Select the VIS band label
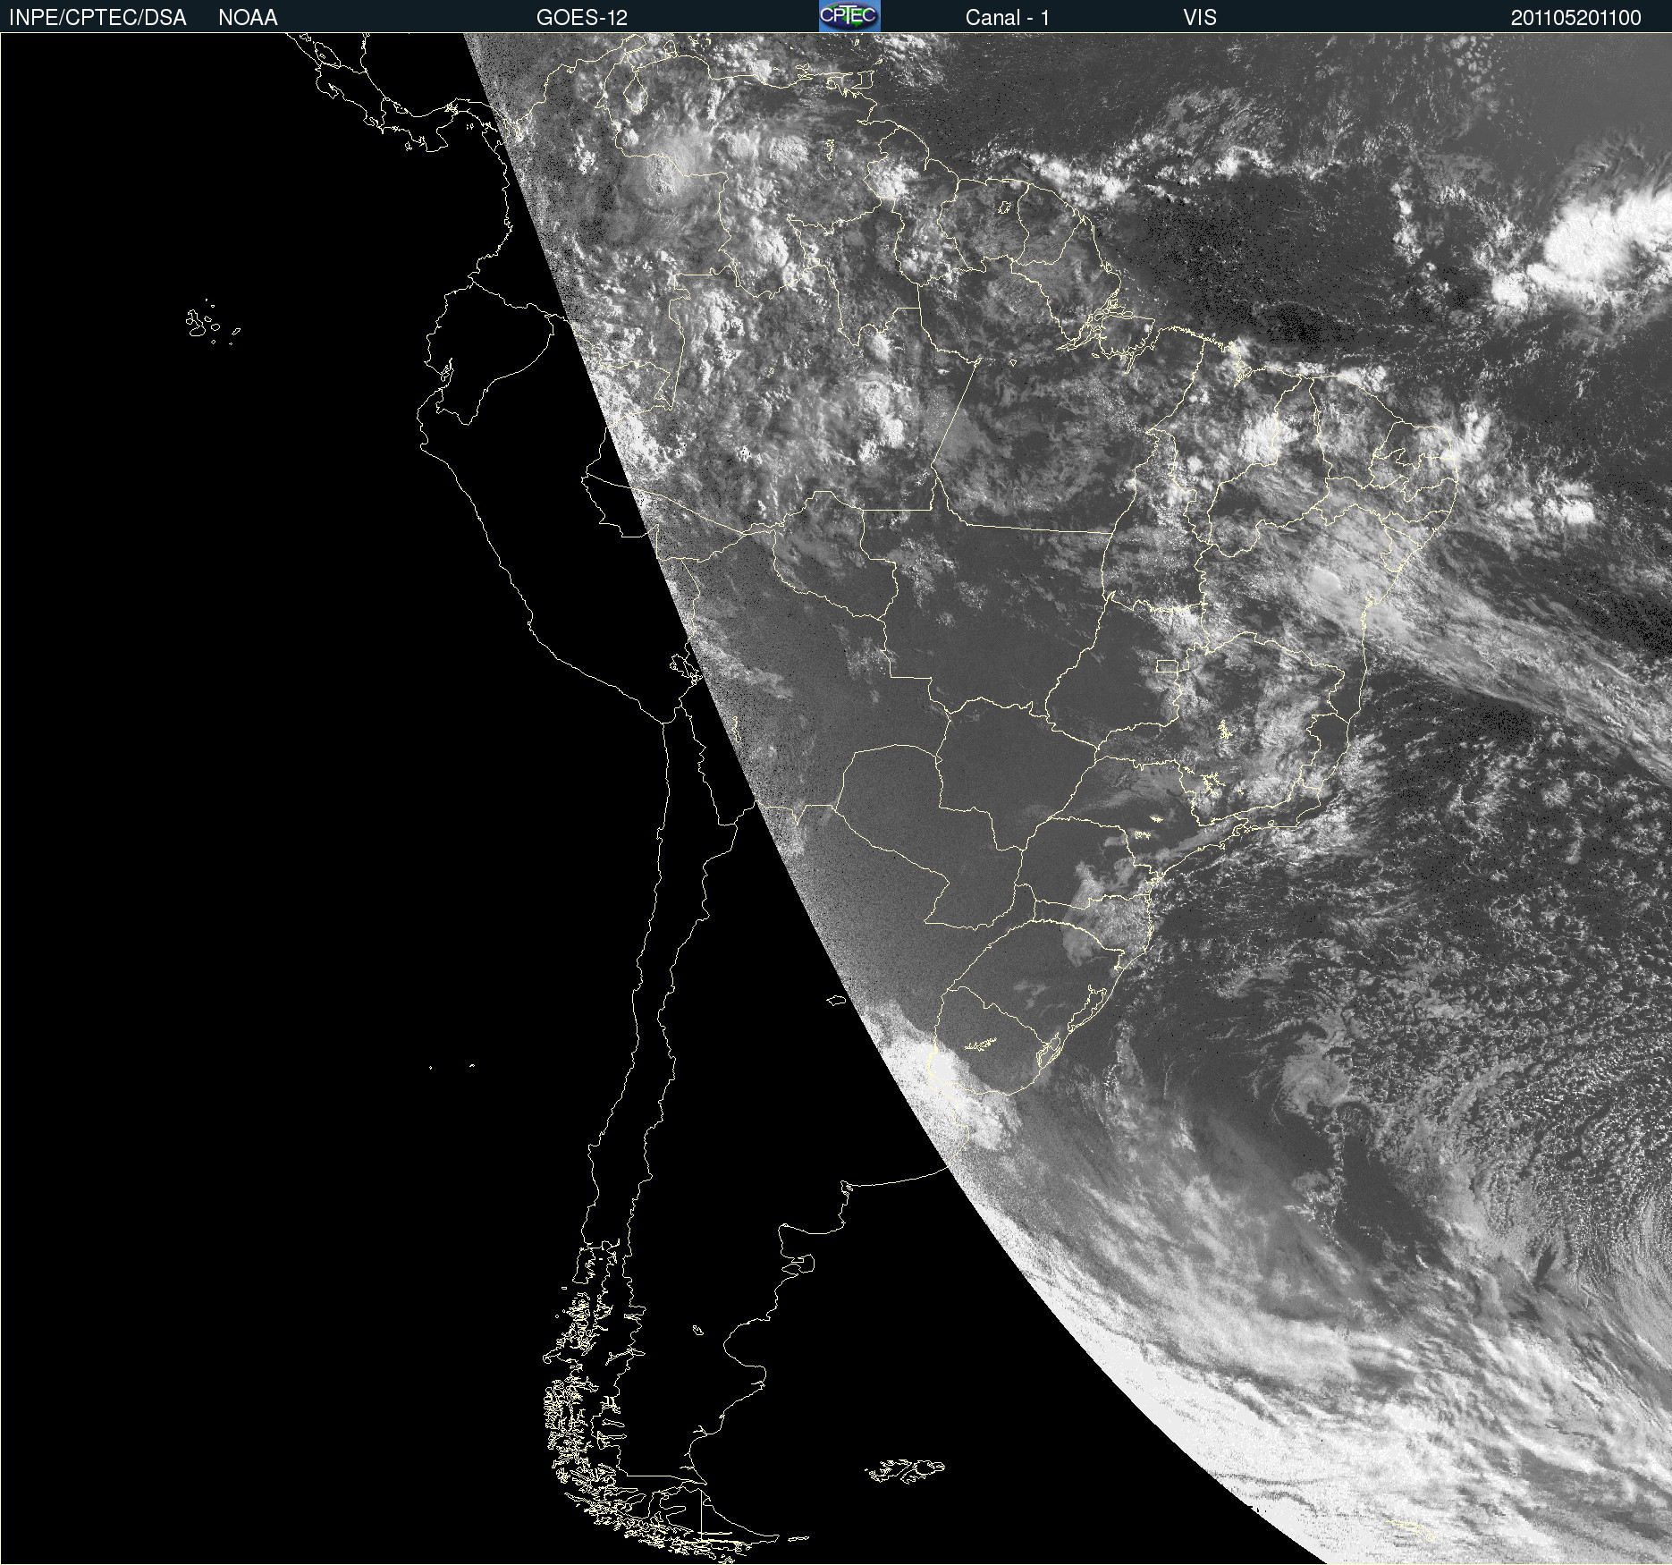1672x1565 pixels. click(x=1200, y=18)
